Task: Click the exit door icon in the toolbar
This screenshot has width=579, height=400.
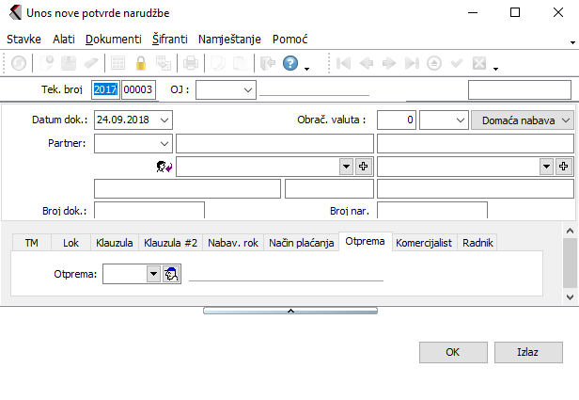Action: click(x=266, y=64)
